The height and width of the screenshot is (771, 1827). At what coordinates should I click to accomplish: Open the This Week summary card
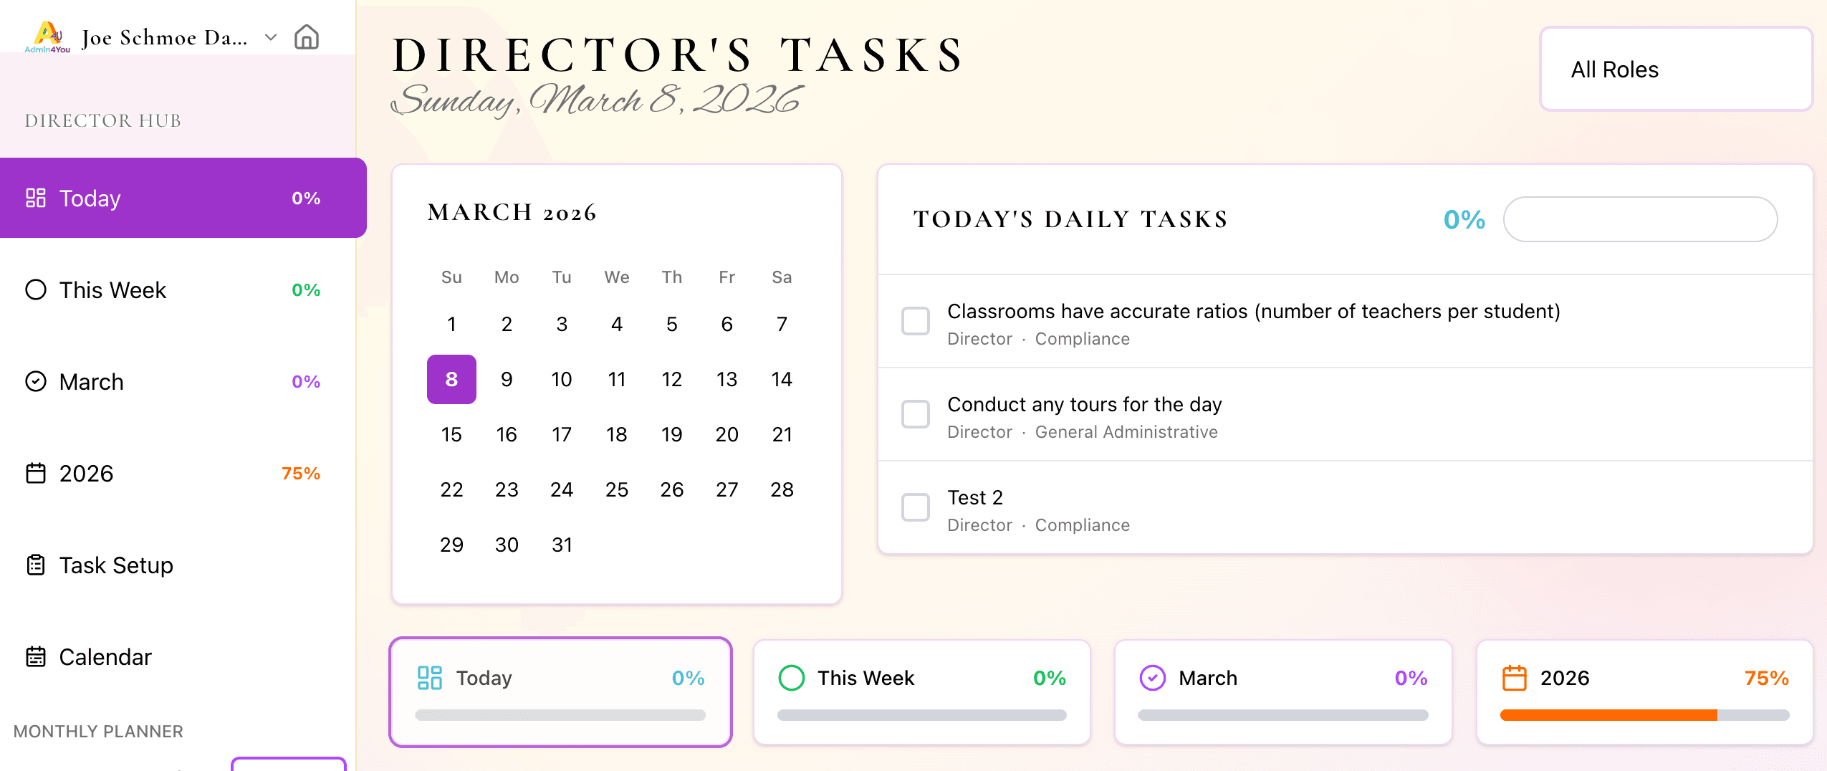(921, 691)
